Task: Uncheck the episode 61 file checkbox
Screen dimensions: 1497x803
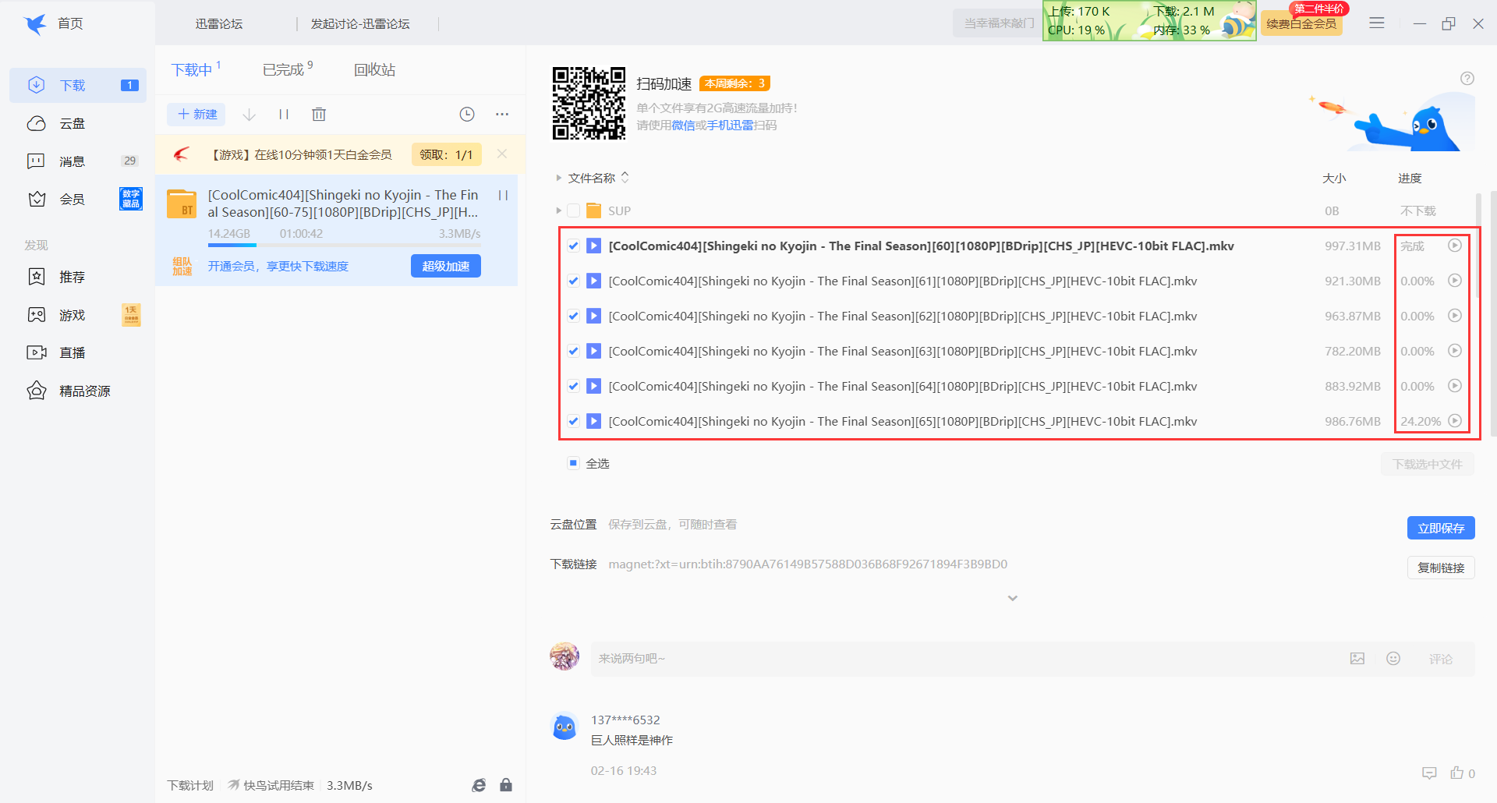Action: (x=573, y=281)
